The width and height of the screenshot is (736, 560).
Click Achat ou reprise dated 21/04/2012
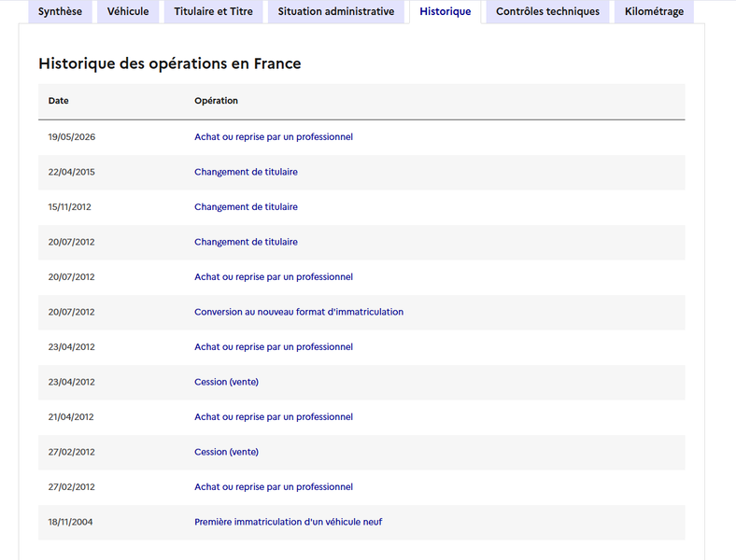[274, 417]
